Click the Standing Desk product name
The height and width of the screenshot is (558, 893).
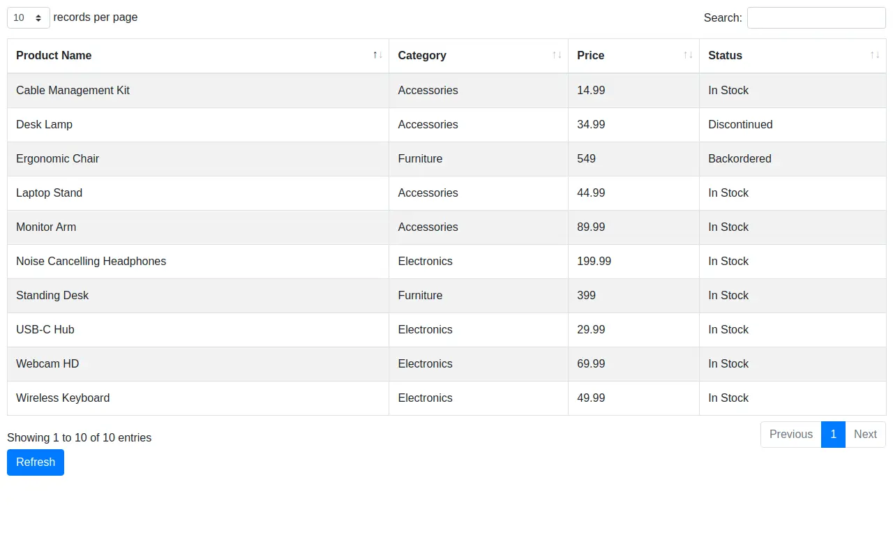[52, 296]
